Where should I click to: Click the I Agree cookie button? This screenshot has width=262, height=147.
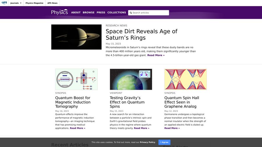tap(164, 142)
